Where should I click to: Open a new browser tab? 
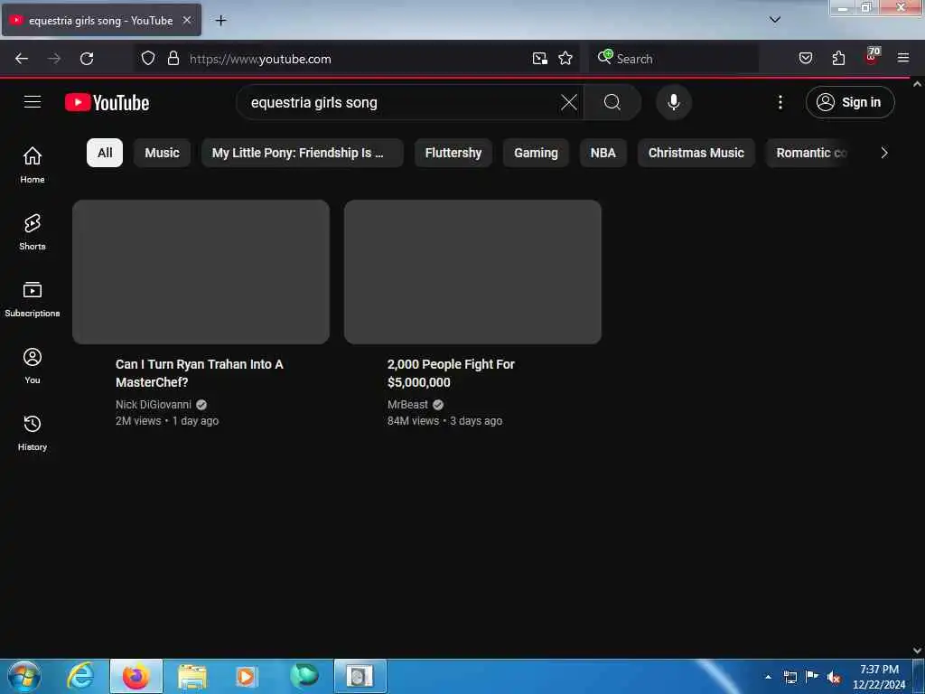point(220,21)
